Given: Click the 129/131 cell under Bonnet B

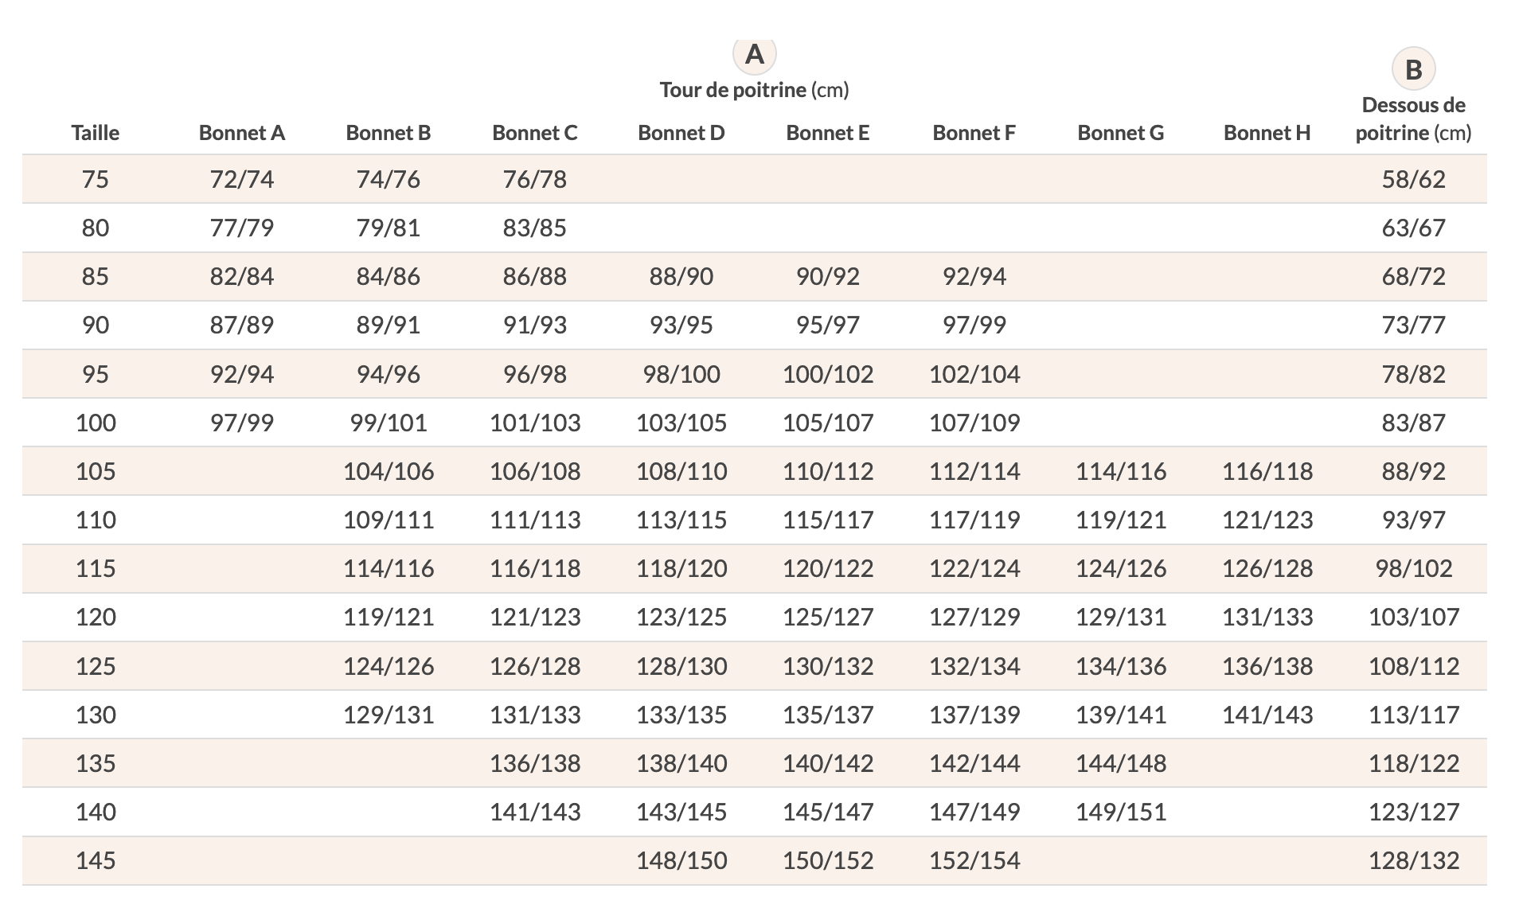Looking at the screenshot, I should [x=389, y=715].
